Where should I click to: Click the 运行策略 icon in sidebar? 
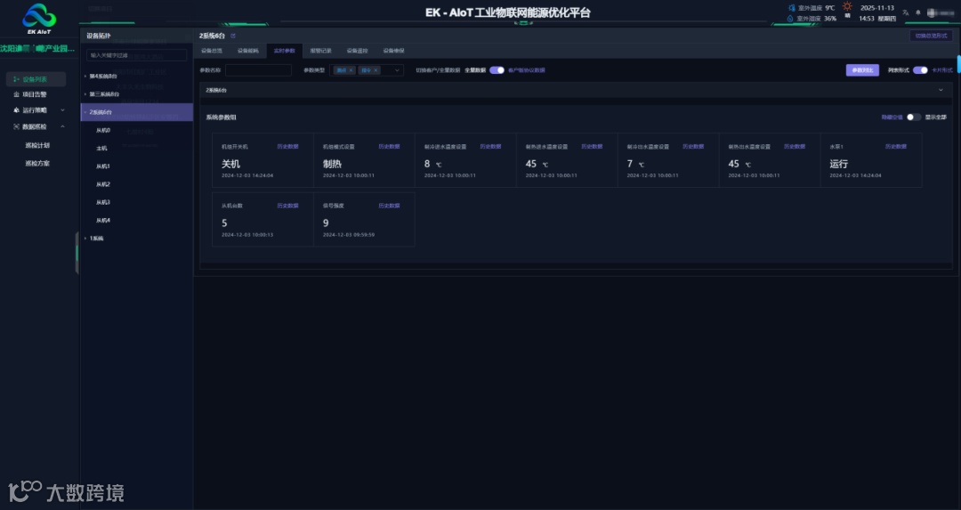(17, 110)
